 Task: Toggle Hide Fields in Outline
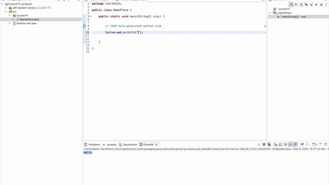point(306,5)
